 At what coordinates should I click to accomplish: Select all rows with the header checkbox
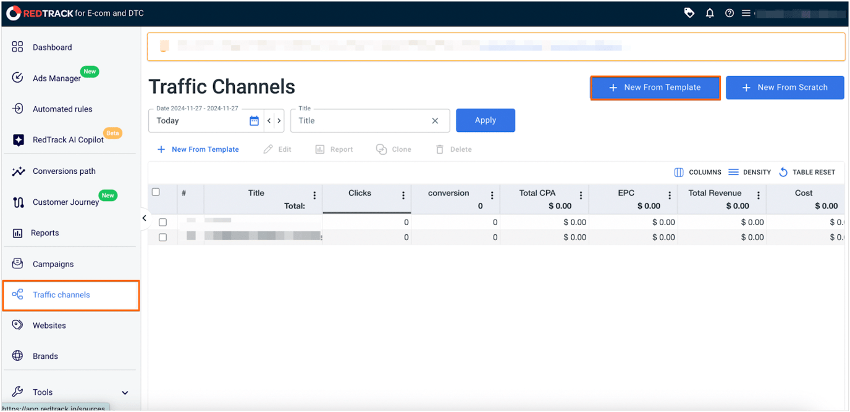click(x=156, y=192)
